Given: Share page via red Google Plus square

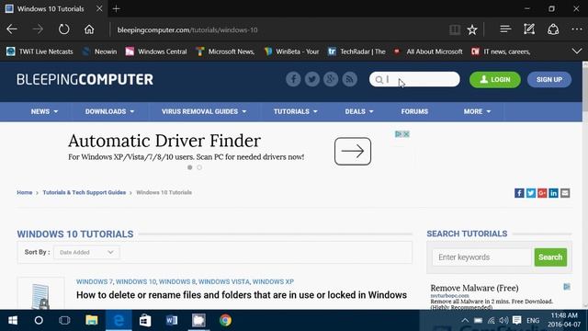Looking at the screenshot, I should coord(542,193).
